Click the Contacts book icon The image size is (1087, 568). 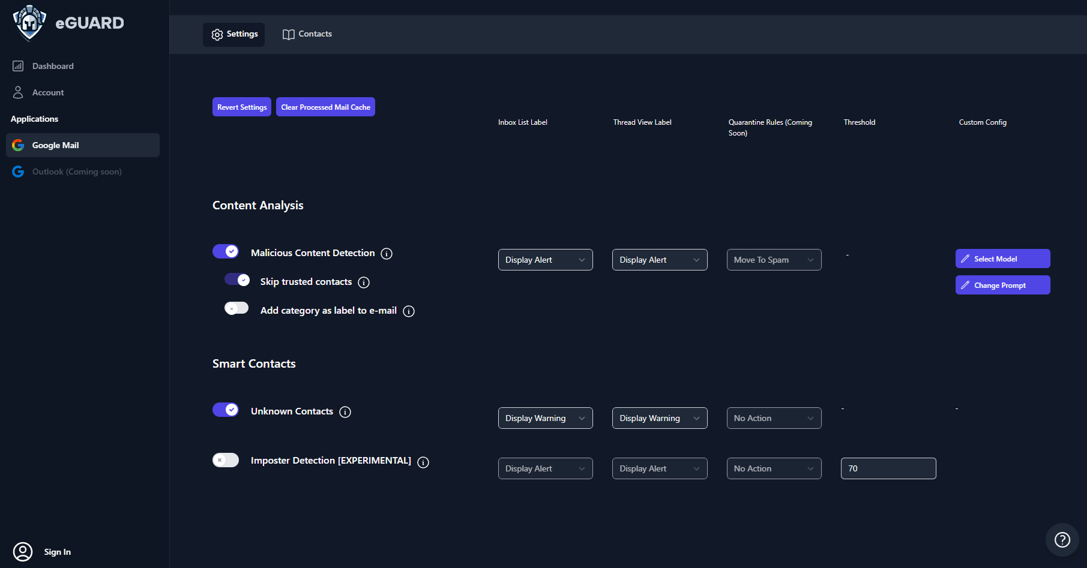pyautogui.click(x=289, y=35)
